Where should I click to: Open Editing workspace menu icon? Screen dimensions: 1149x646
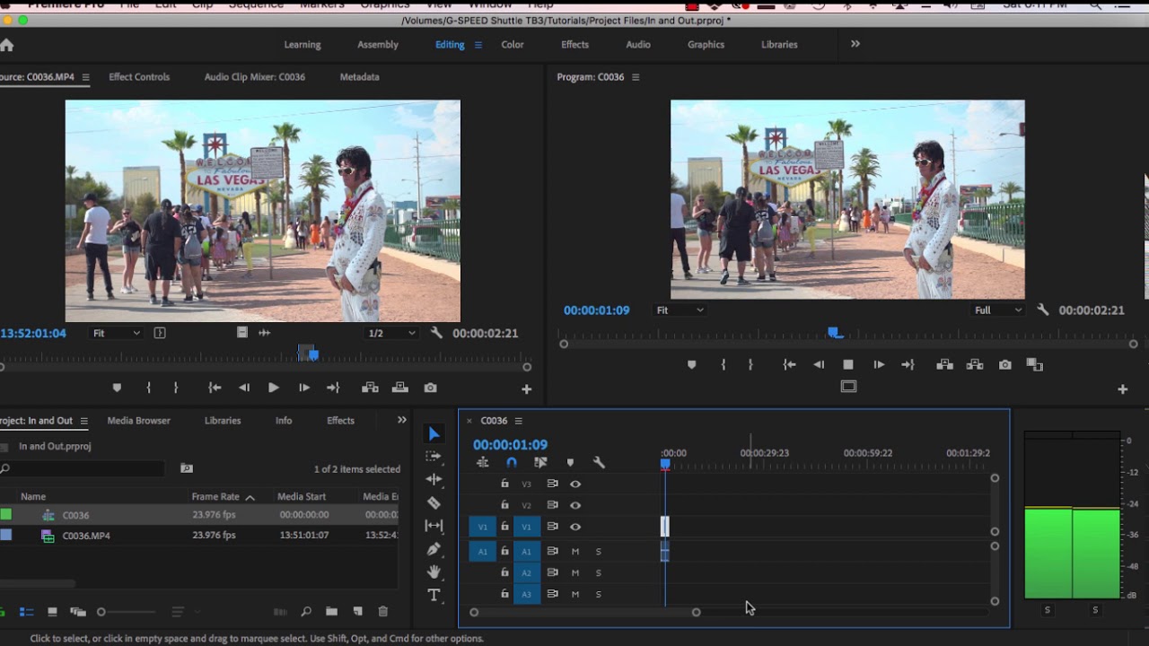[478, 45]
